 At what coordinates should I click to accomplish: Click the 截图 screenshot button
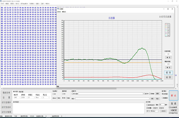[168, 72]
